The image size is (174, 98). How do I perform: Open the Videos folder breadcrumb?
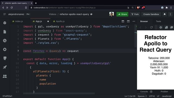click(x=52, y=14)
